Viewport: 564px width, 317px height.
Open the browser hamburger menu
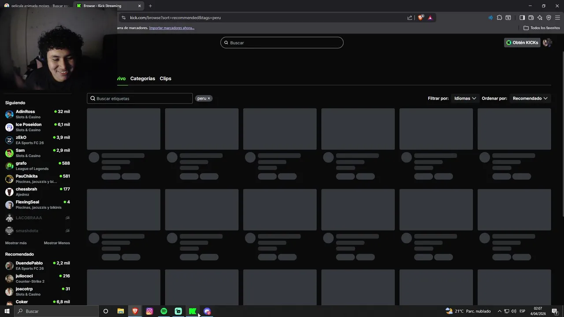point(557,18)
